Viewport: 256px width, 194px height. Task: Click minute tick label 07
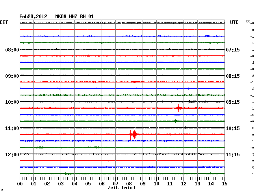click(115, 184)
